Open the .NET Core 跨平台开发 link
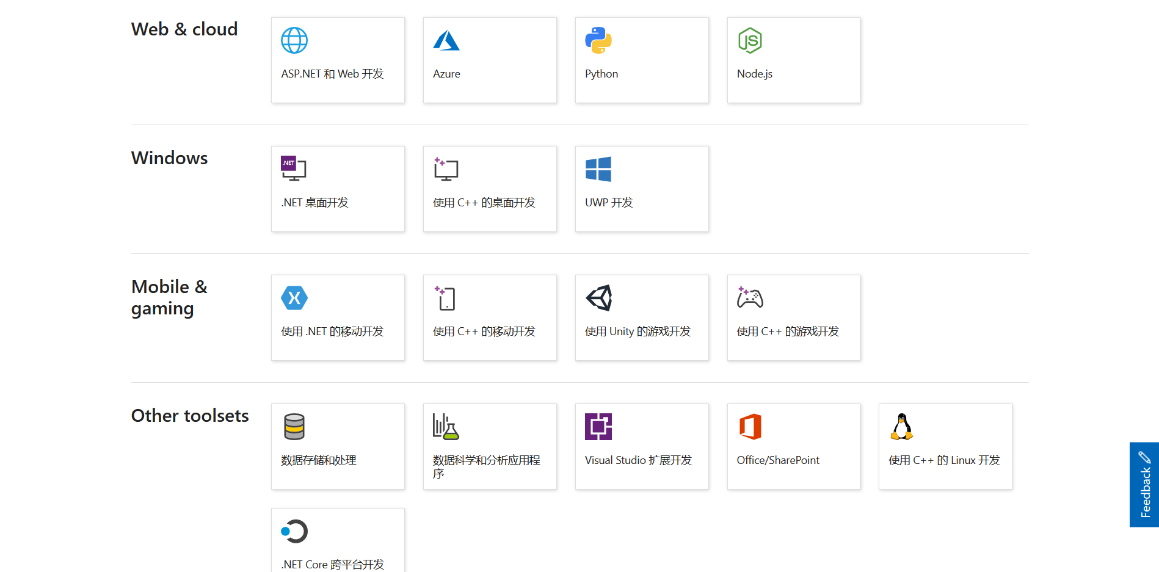This screenshot has width=1159, height=572. coord(338,540)
